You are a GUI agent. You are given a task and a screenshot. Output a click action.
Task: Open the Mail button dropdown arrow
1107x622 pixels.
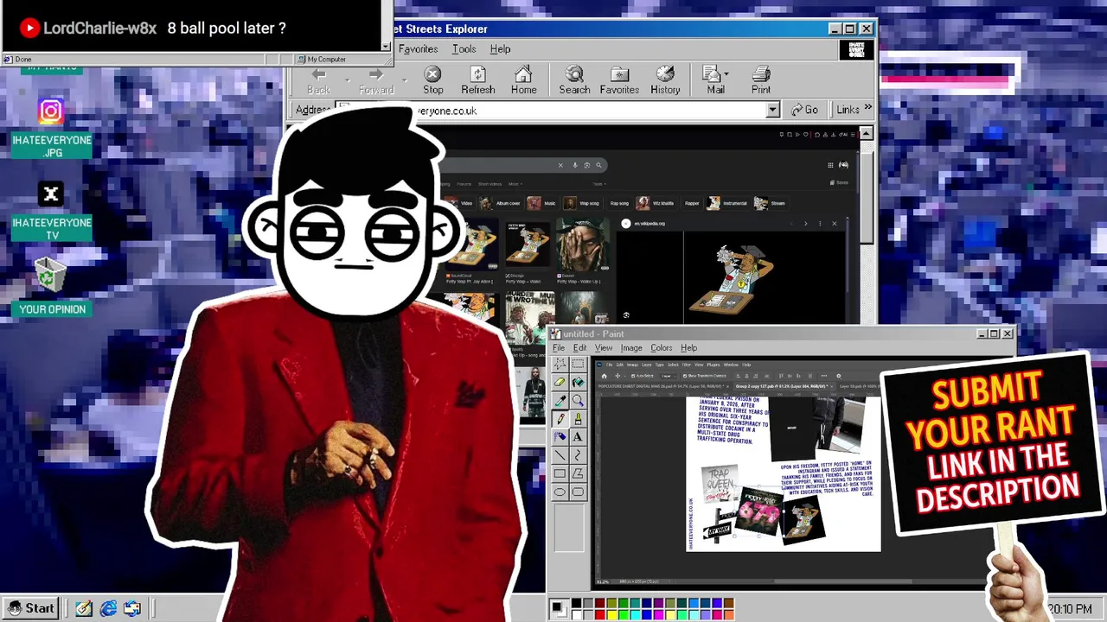pyautogui.click(x=726, y=74)
